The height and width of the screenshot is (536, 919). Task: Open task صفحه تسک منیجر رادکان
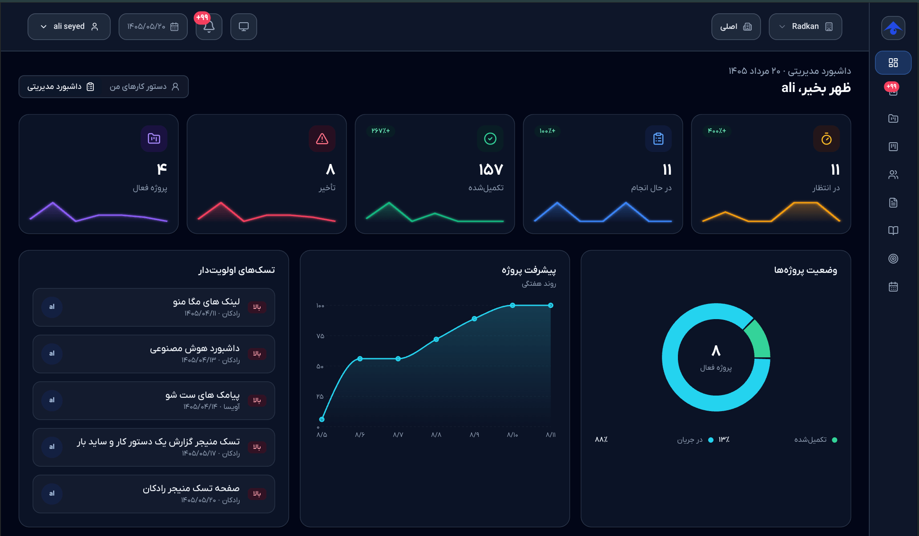pyautogui.click(x=154, y=494)
